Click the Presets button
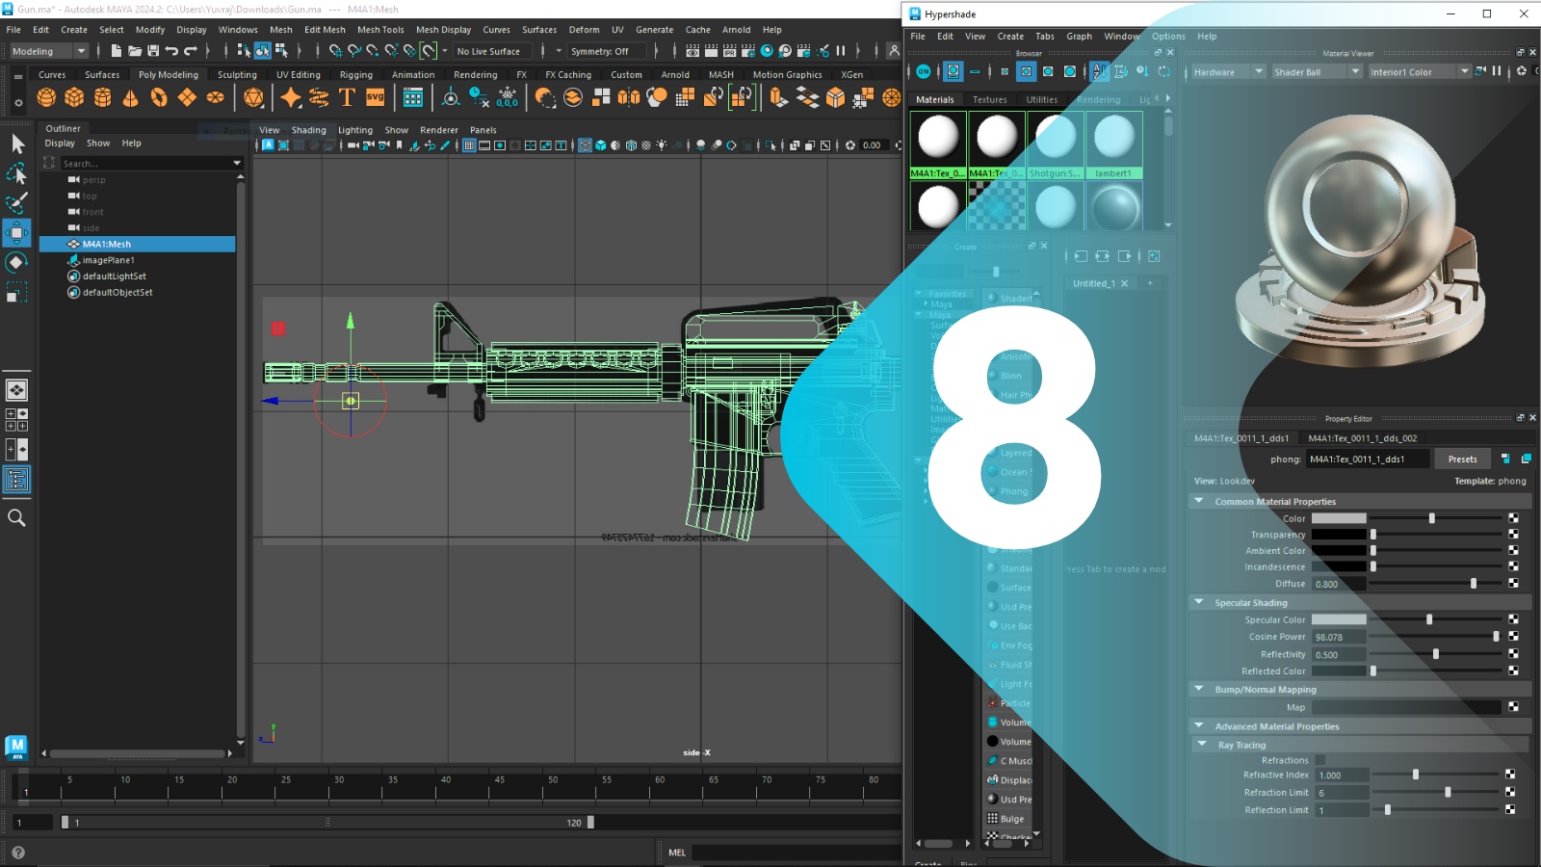Image resolution: width=1541 pixels, height=867 pixels. pos(1462,460)
